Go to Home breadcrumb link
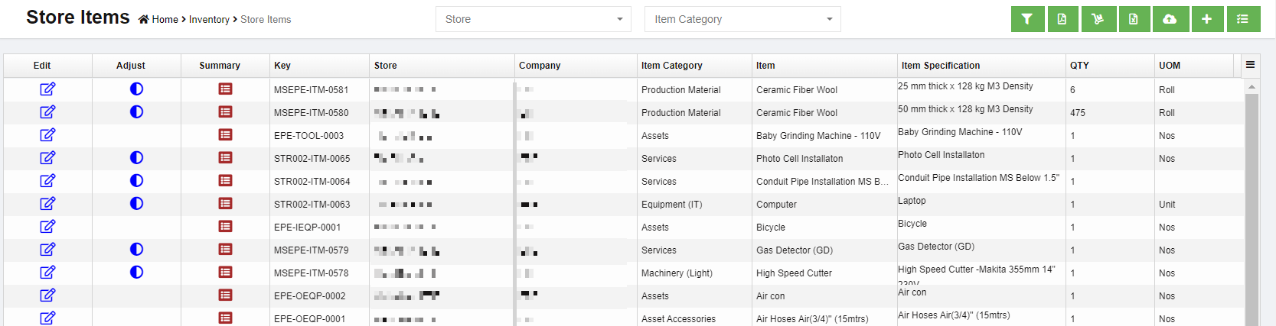Screen dimensions: 1276x326 165,20
